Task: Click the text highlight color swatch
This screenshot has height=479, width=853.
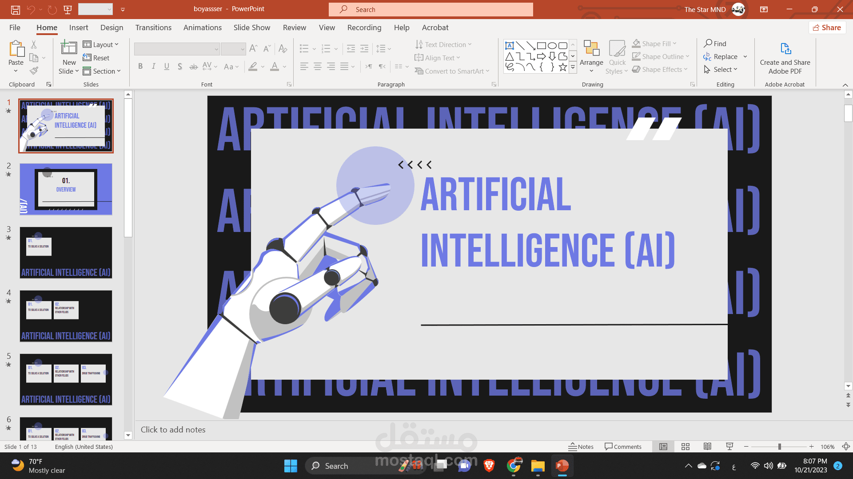Action: pyautogui.click(x=253, y=67)
